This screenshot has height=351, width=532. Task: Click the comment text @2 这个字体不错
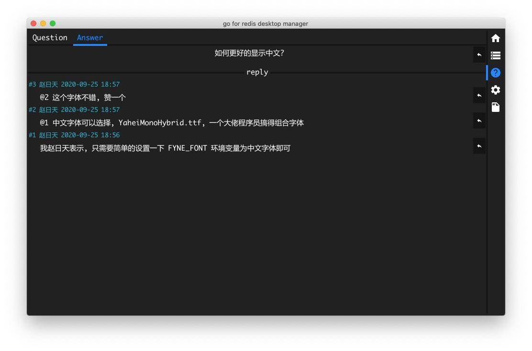(x=83, y=98)
